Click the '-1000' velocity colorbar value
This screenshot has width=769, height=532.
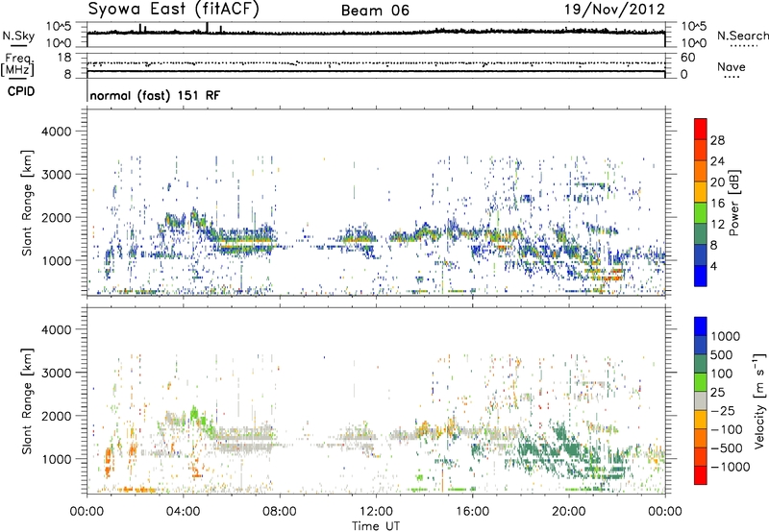pyautogui.click(x=731, y=467)
